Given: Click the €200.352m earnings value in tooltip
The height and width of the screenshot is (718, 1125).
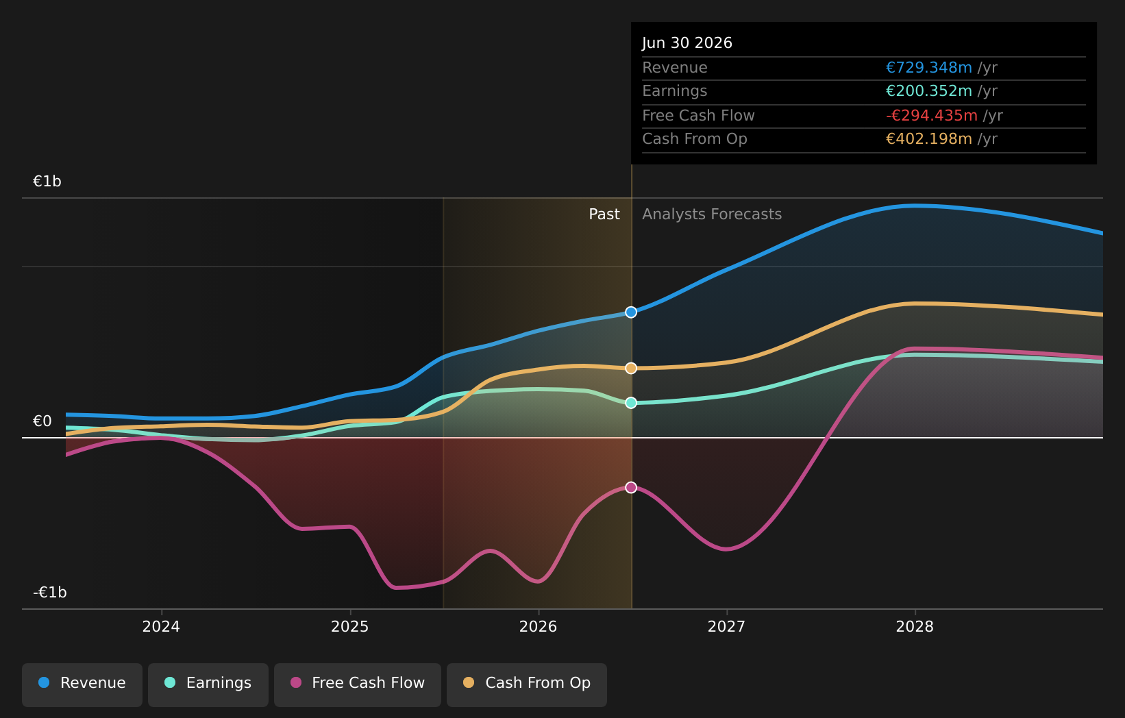Looking at the screenshot, I should [x=929, y=91].
